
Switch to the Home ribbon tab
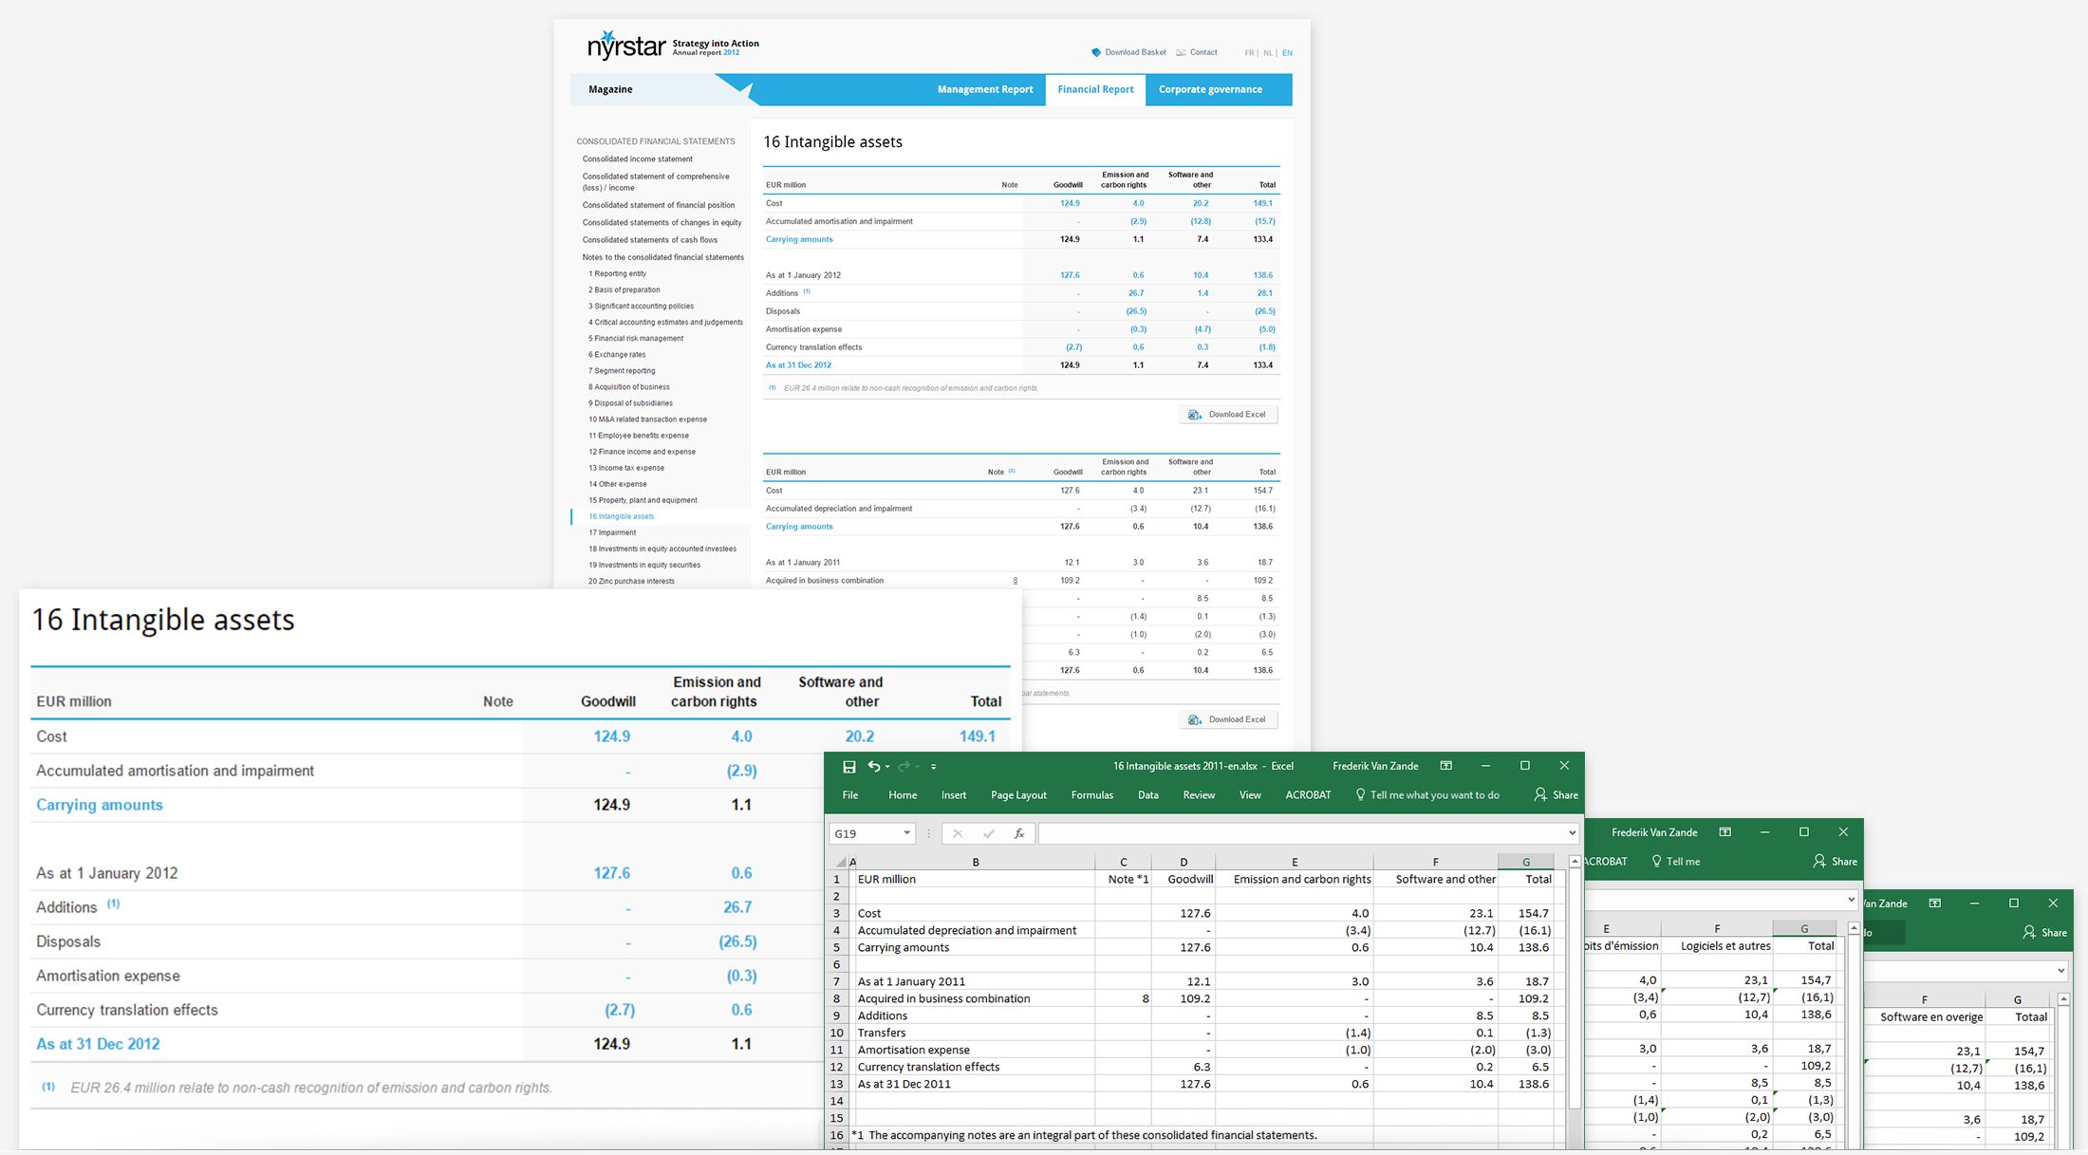pos(903,794)
